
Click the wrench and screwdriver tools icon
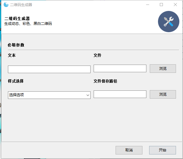(169, 22)
